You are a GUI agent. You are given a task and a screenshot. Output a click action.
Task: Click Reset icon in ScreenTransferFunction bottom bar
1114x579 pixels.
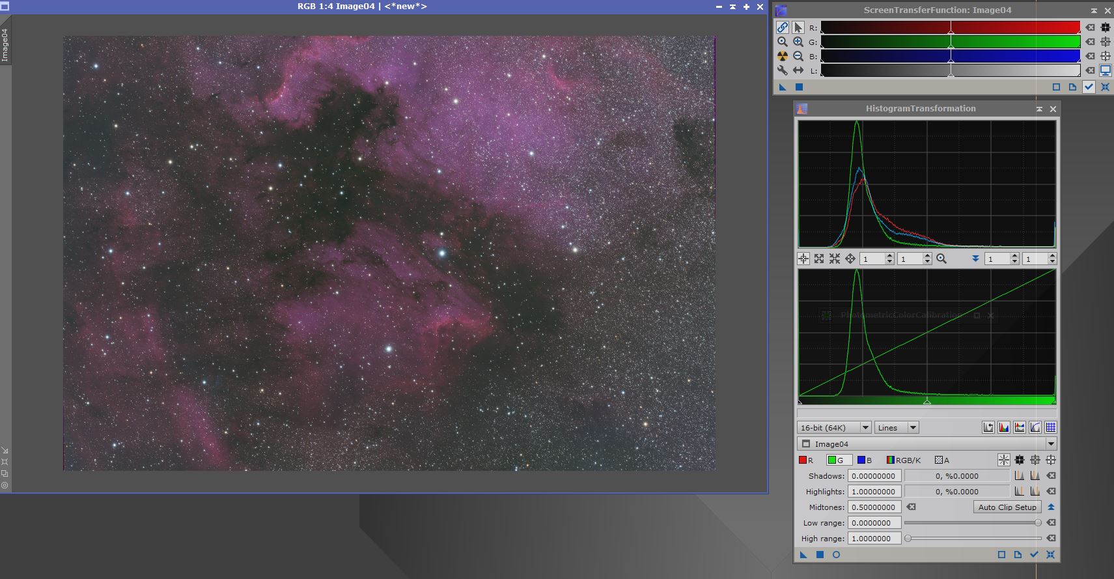tap(1105, 87)
